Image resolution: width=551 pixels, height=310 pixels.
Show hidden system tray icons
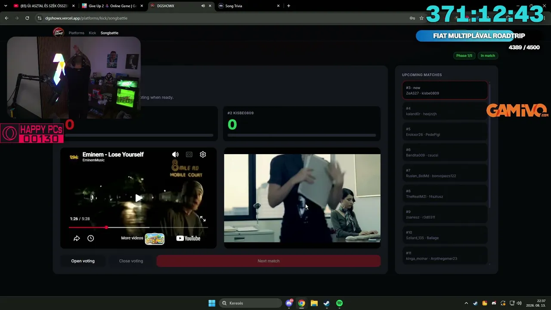pyautogui.click(x=466, y=303)
